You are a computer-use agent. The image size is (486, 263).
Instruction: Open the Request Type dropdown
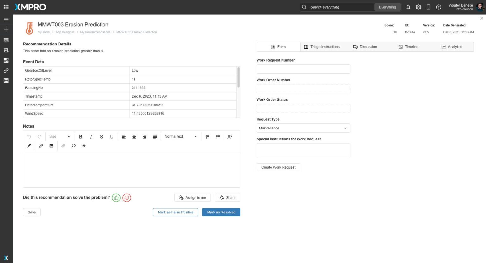(x=303, y=128)
